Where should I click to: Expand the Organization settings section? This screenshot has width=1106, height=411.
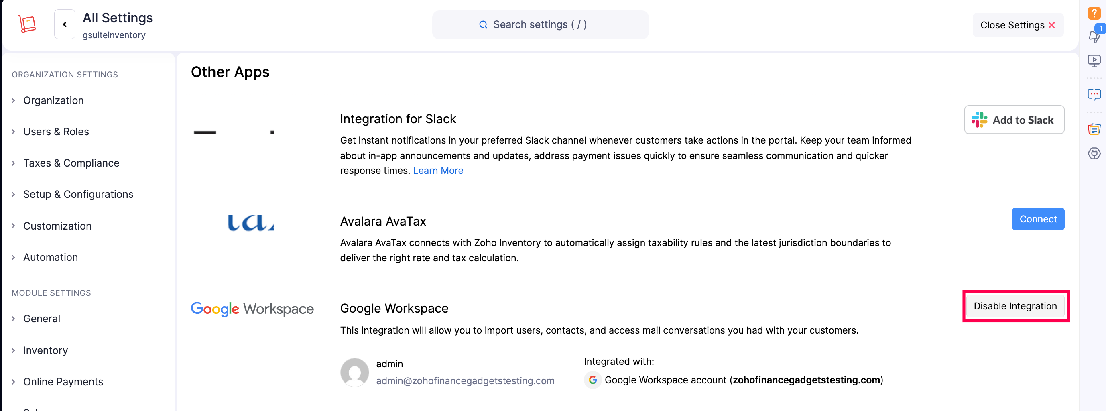click(x=53, y=100)
